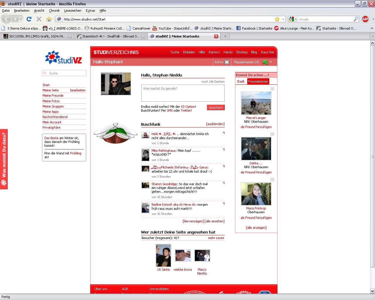This screenshot has width=375, height=300.
Task: Click the search magnifier in Google box
Action: pos(356,19)
